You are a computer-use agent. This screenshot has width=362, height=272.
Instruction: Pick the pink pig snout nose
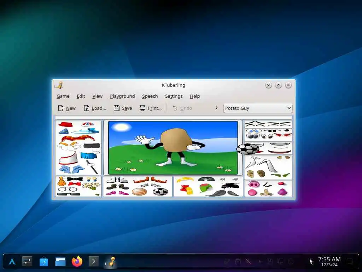click(254, 184)
